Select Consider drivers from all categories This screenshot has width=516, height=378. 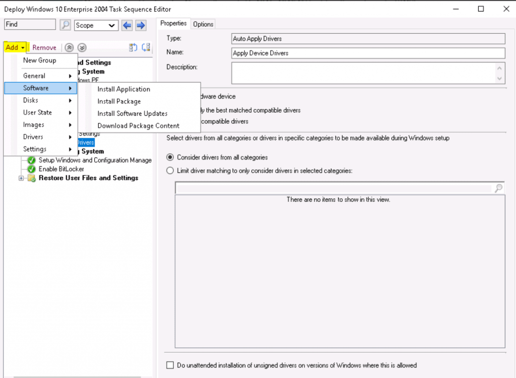pyautogui.click(x=170, y=158)
